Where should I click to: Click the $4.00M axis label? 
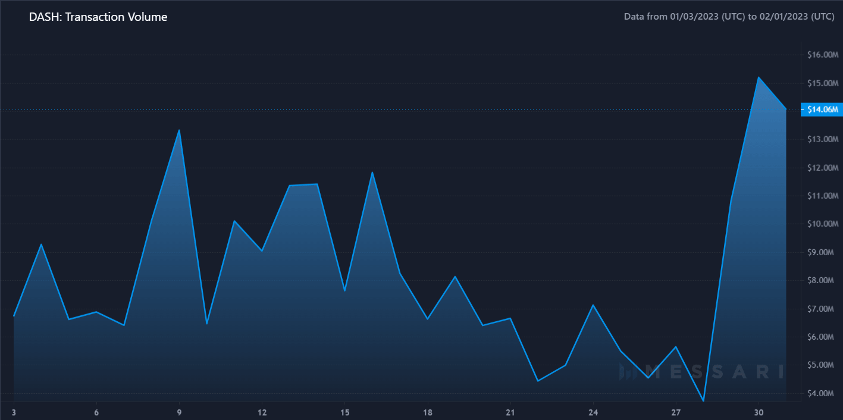point(820,394)
